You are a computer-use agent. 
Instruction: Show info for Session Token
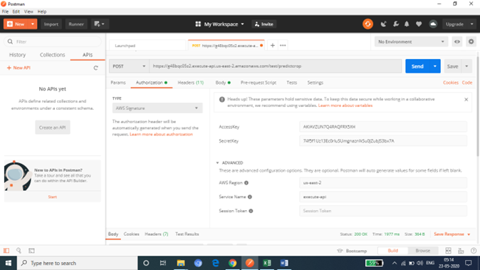point(251,211)
